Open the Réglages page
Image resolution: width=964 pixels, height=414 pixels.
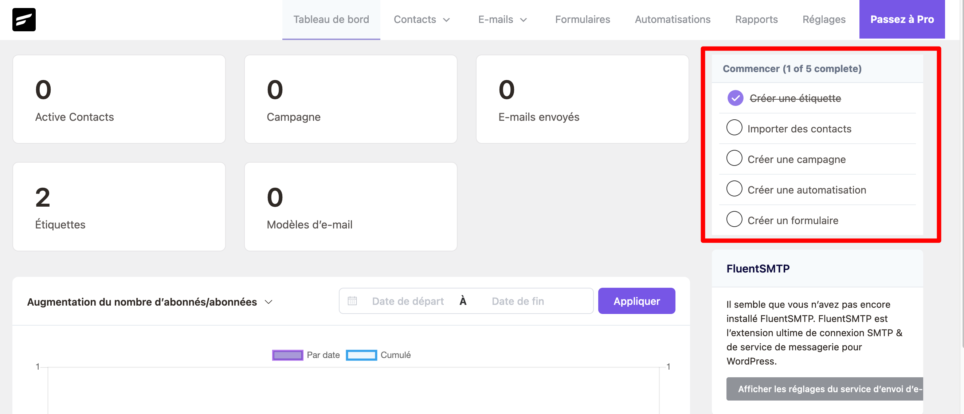click(x=824, y=19)
